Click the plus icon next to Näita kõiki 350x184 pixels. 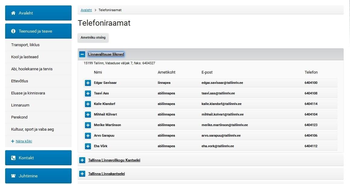point(12,141)
